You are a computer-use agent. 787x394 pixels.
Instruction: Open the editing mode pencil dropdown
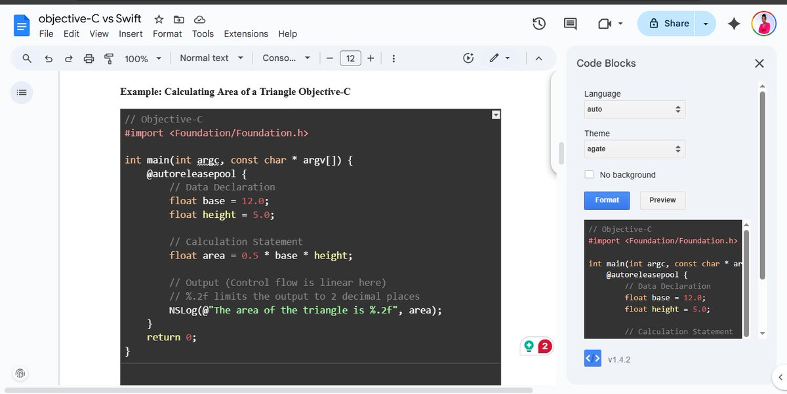500,58
